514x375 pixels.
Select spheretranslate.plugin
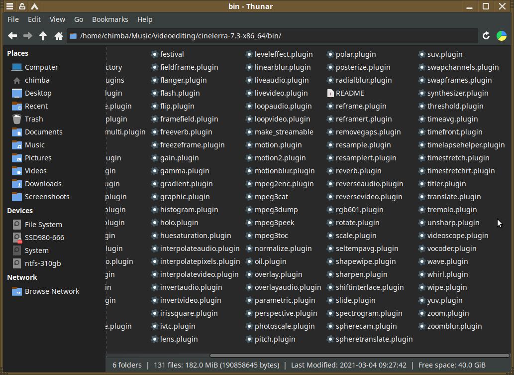pos(370,339)
